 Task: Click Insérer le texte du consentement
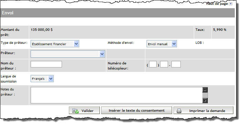point(137,110)
